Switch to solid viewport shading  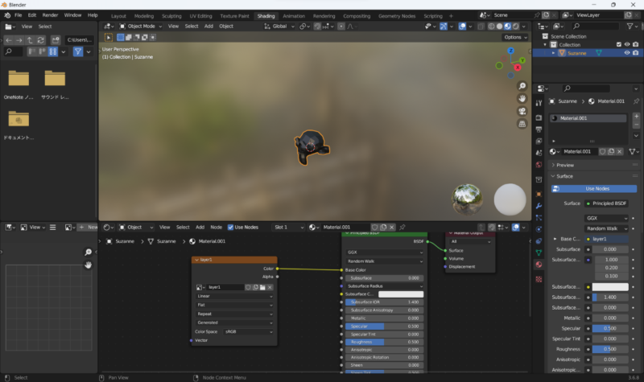pyautogui.click(x=499, y=27)
